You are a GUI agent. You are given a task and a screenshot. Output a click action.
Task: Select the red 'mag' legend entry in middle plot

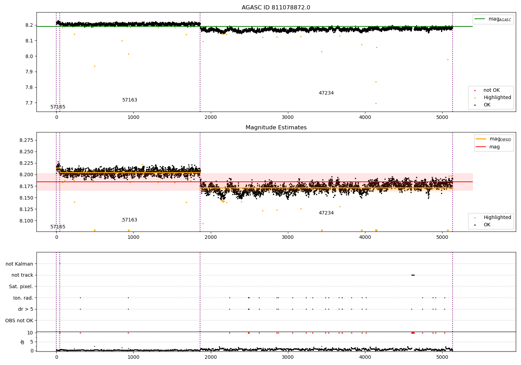pyautogui.click(x=488, y=147)
